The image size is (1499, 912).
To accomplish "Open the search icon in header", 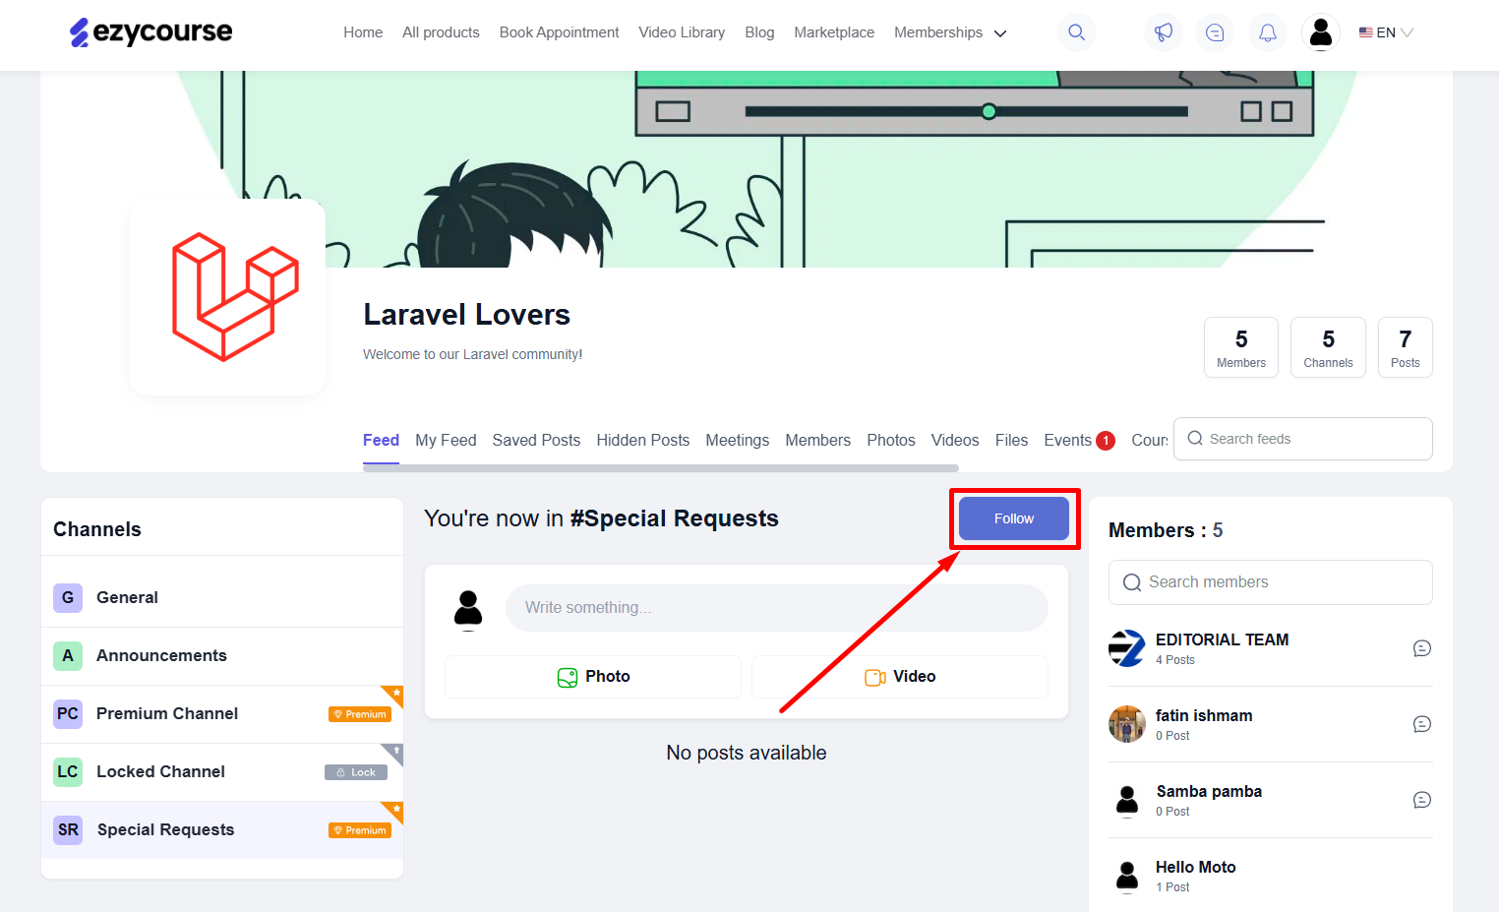I will [x=1077, y=32].
